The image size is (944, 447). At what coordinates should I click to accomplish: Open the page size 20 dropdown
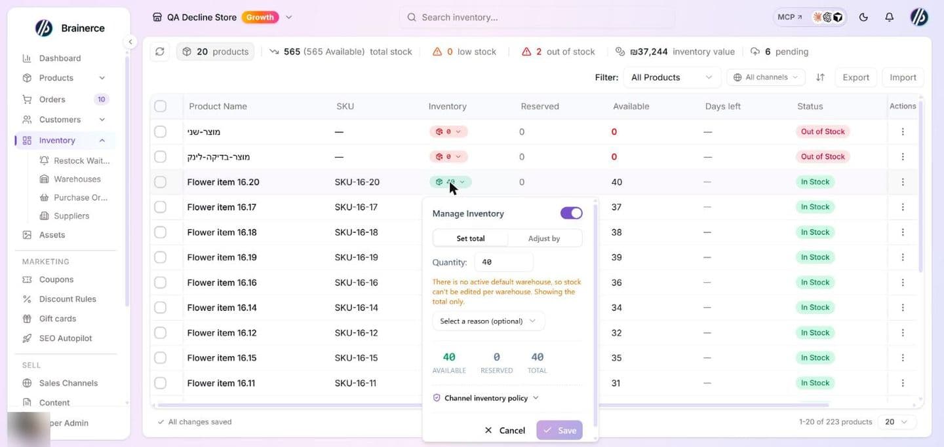(897, 422)
